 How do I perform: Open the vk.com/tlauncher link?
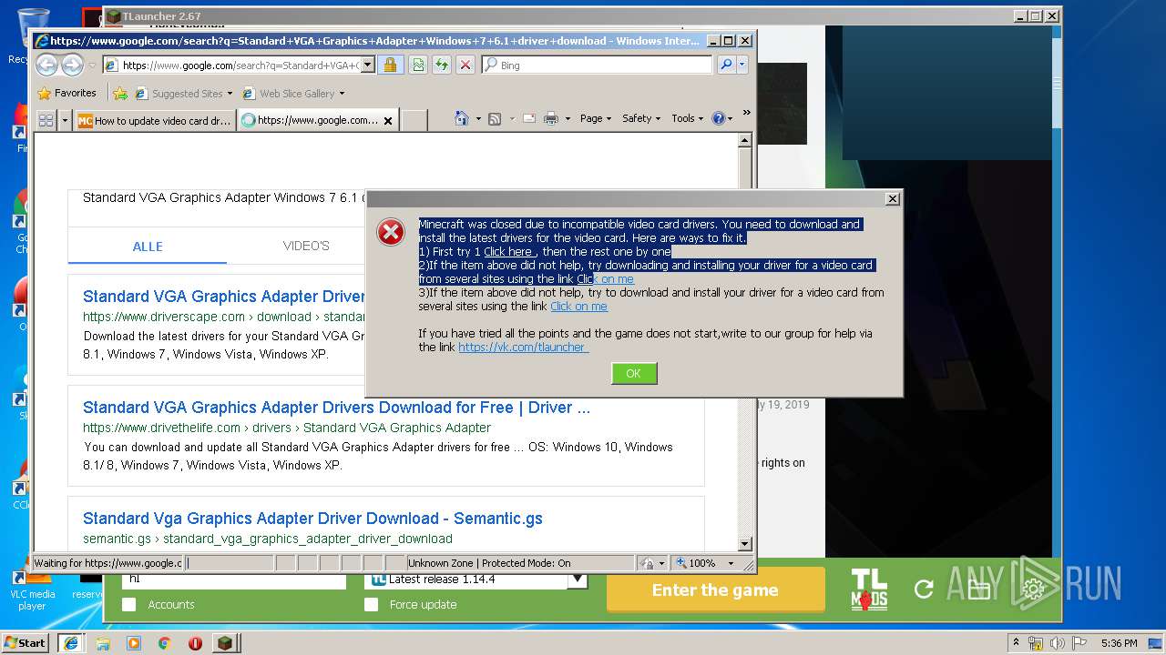pos(523,348)
